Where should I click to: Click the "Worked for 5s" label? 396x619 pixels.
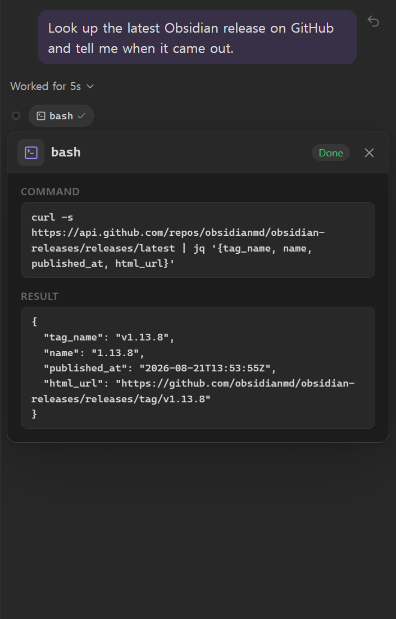(x=45, y=87)
